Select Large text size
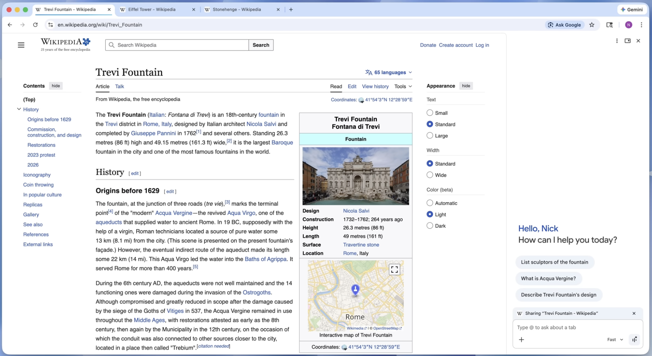Viewport: 652px width, 356px height. point(430,135)
